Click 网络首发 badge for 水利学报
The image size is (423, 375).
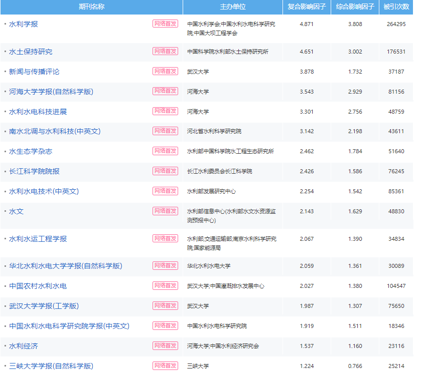pyautogui.click(x=166, y=24)
